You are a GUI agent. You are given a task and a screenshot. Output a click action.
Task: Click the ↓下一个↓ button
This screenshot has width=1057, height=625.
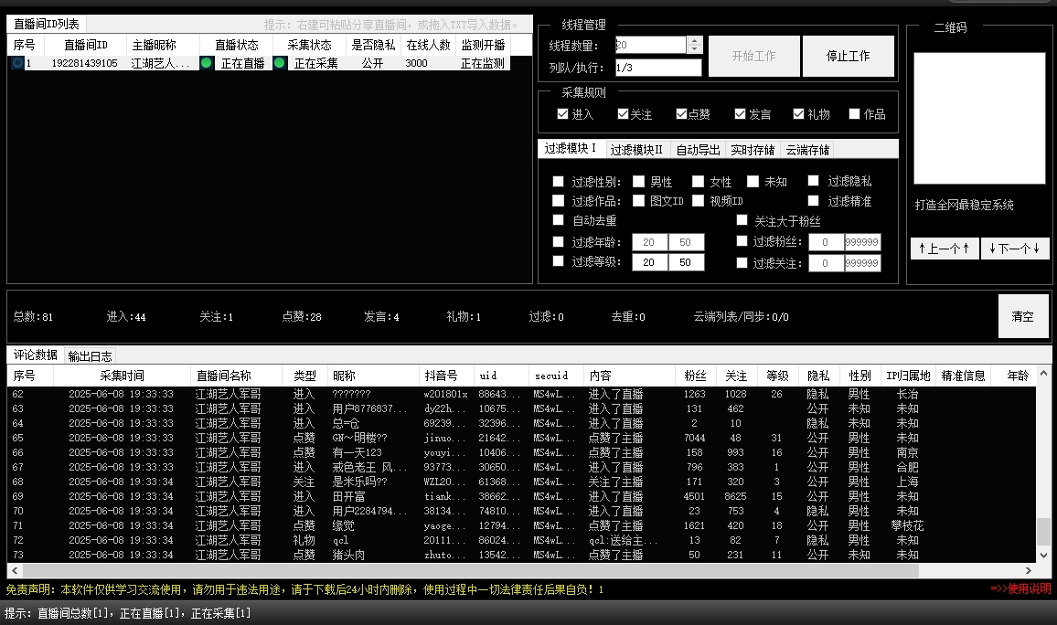click(1015, 249)
